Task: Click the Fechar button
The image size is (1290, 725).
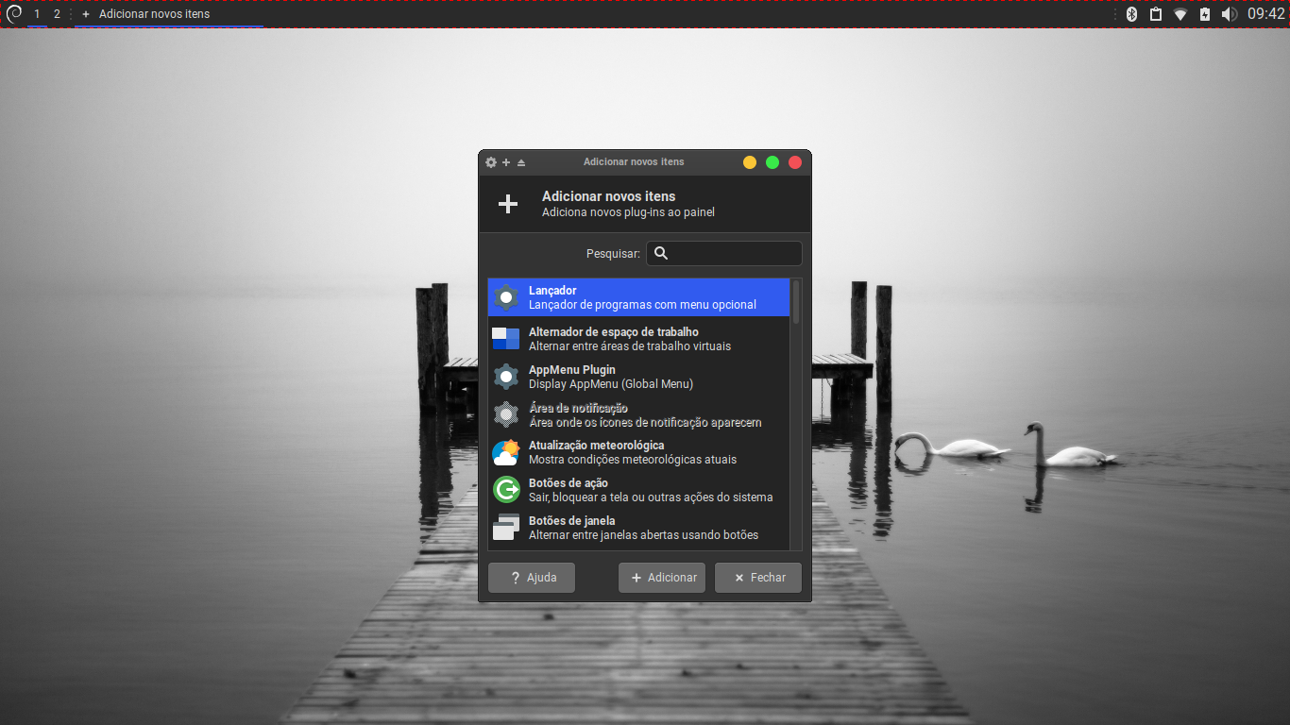Action: [x=758, y=578]
